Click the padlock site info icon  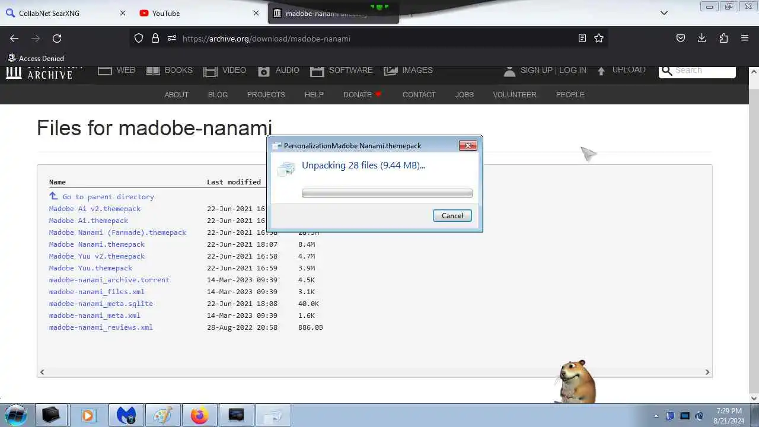click(x=155, y=39)
